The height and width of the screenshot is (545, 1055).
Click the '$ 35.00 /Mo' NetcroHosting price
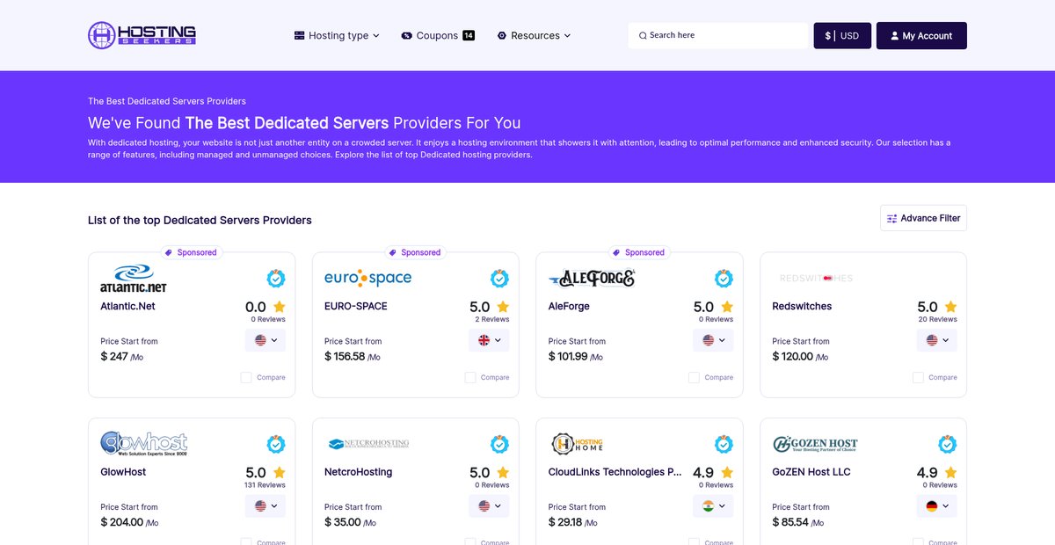click(x=350, y=522)
